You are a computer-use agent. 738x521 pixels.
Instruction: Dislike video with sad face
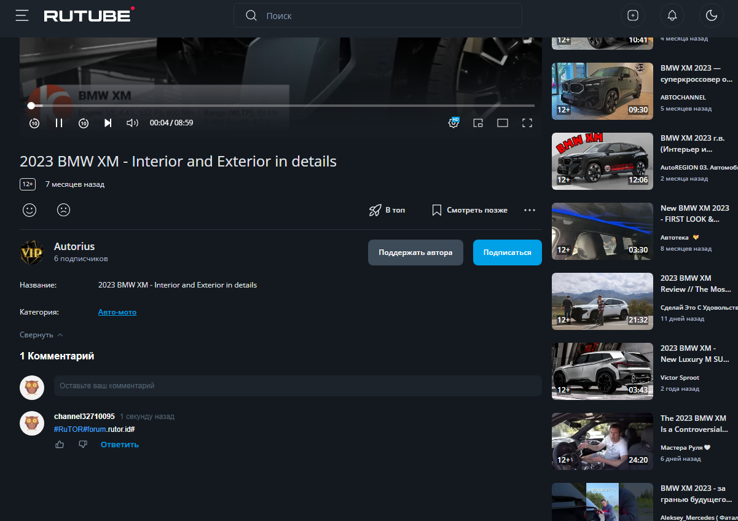(x=63, y=210)
